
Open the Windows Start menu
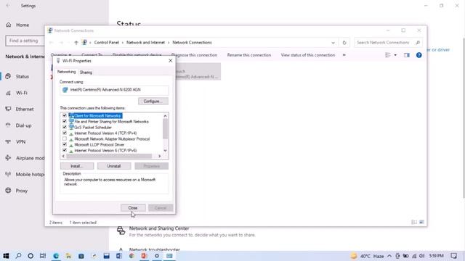6,256
